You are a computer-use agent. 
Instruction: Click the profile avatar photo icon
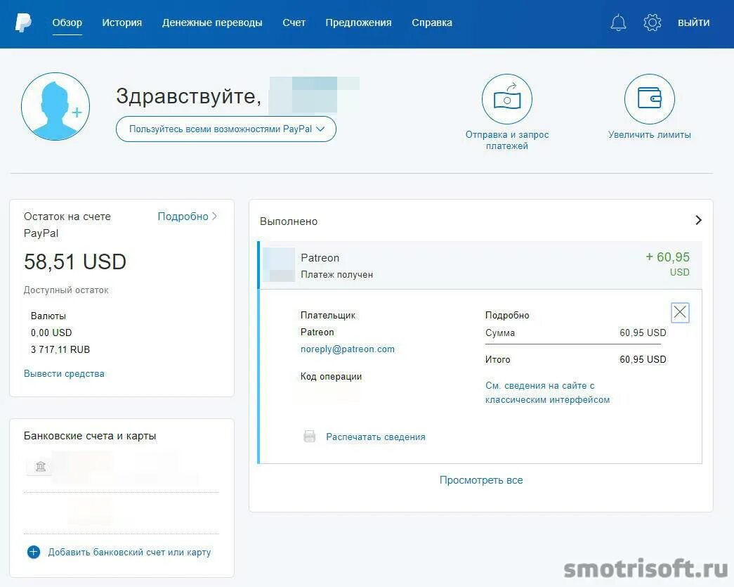55,106
